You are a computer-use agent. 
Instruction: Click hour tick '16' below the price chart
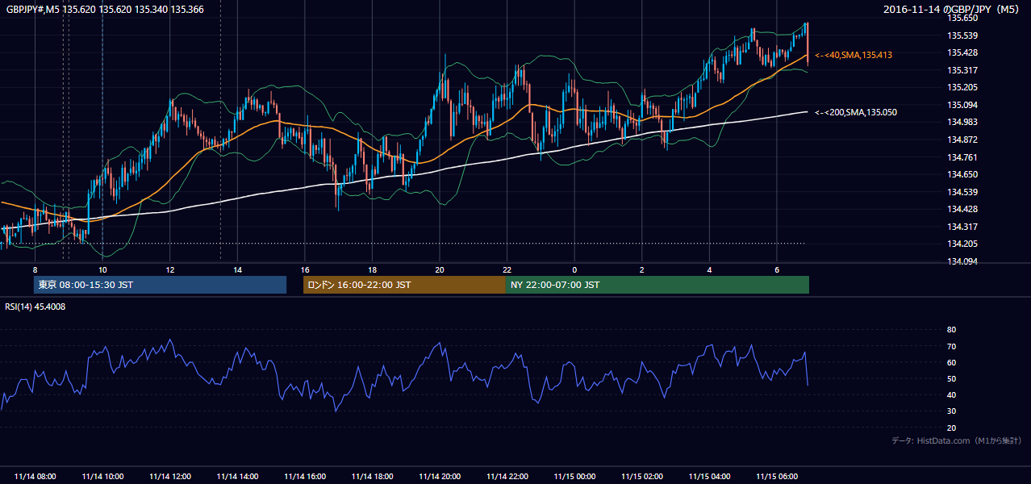(x=305, y=269)
